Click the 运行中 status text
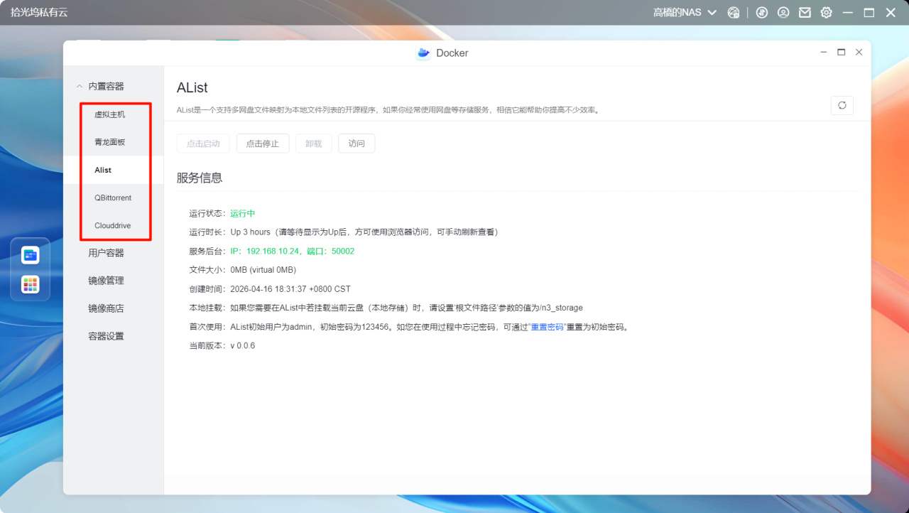Screen dimensions: 909x513 tap(243, 213)
